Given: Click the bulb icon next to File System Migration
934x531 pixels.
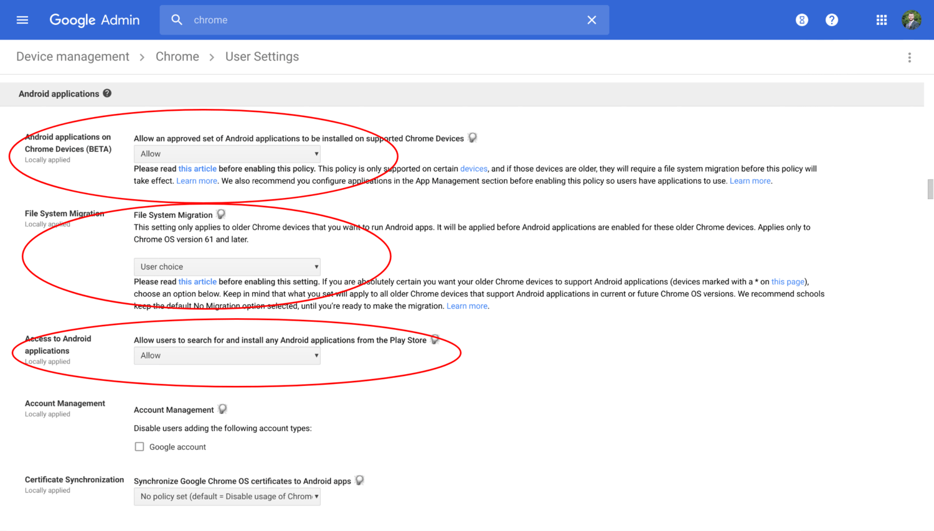Looking at the screenshot, I should point(221,214).
